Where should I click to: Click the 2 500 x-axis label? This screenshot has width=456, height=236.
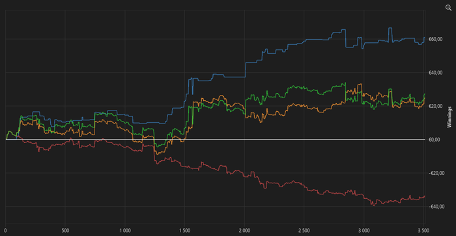pyautogui.click(x=304, y=231)
